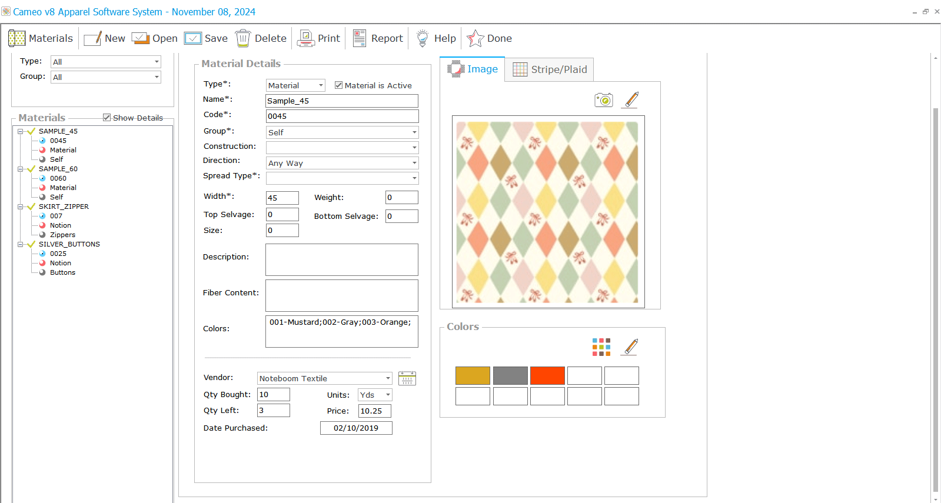The width and height of the screenshot is (941, 503).
Task: Toggle the Material is Active checkbox
Action: [x=338, y=85]
